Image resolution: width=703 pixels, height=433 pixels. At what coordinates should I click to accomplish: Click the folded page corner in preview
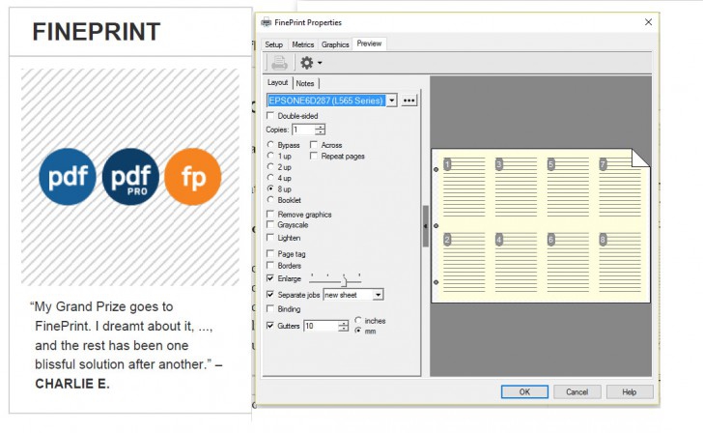640,158
